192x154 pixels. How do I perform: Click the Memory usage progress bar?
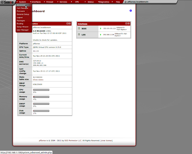41,97
